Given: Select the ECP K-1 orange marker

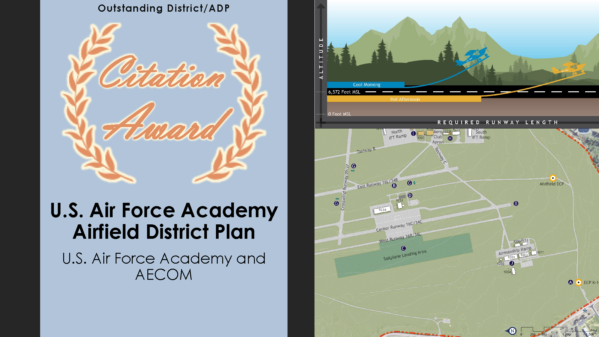Looking at the screenshot, I should click(x=578, y=282).
